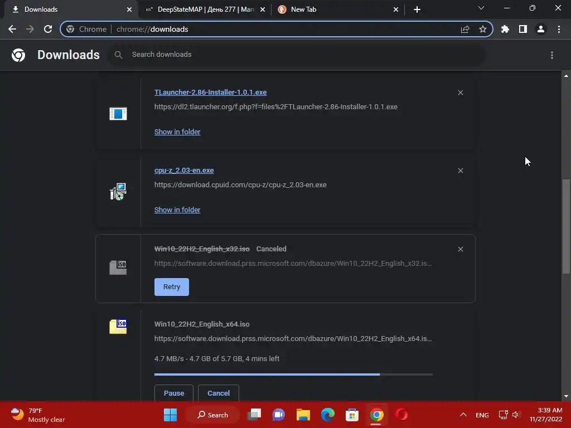Show hidden system tray icons
The image size is (571, 428).
(x=463, y=415)
